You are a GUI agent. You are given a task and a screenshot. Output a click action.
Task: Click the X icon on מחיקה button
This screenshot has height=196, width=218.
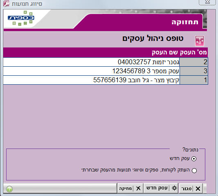(138, 189)
